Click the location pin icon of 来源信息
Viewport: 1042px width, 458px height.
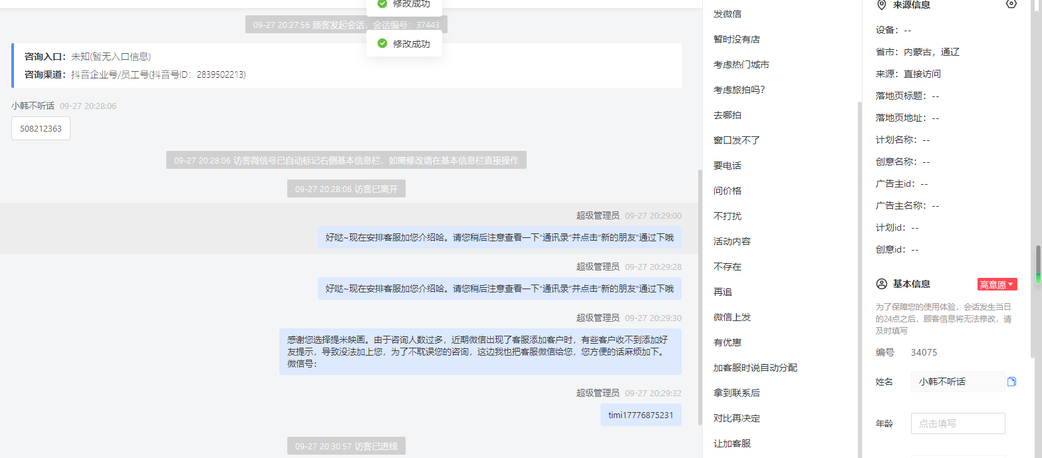click(882, 5)
